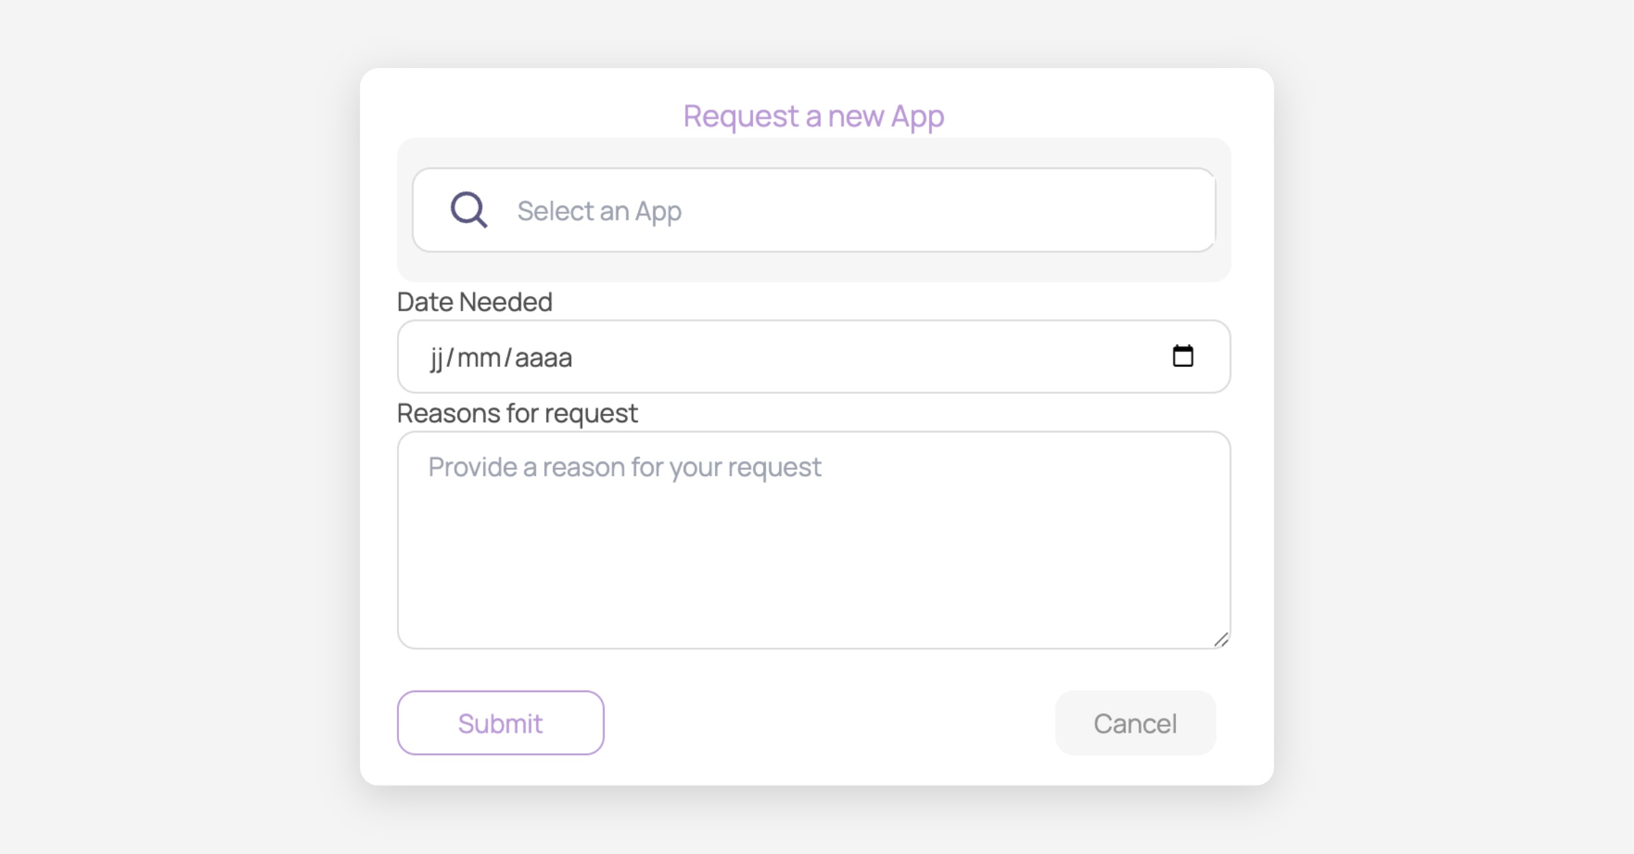Select the day segment "jj" of date
The image size is (1634, 854).
point(436,358)
